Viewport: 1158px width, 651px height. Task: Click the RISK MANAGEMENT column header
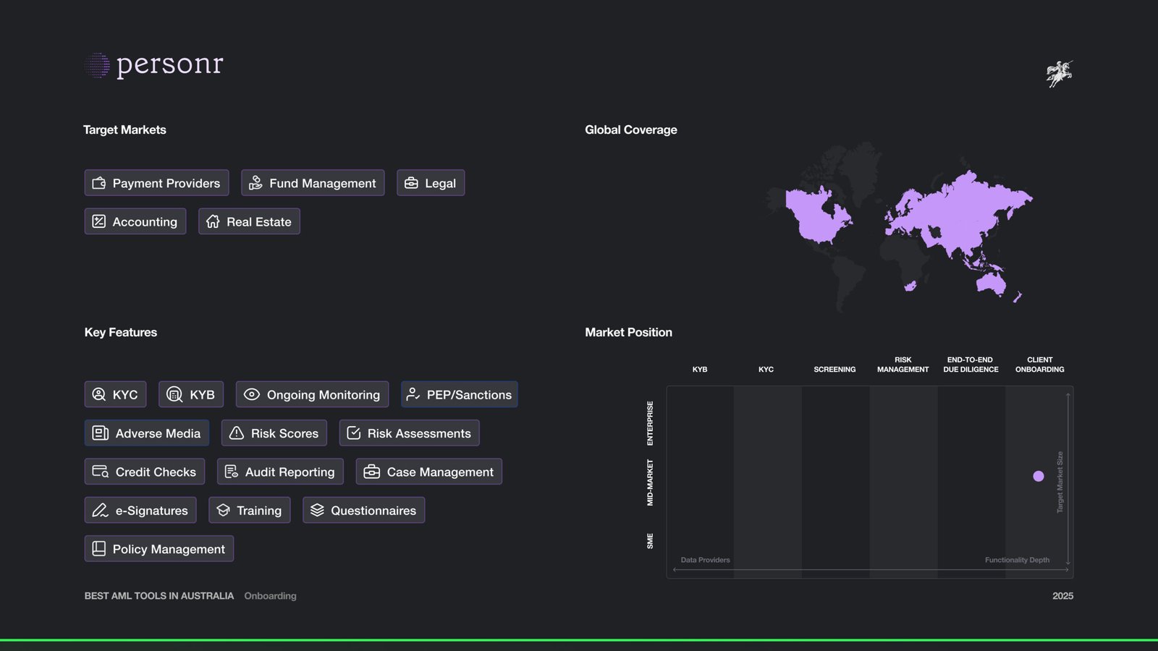(903, 365)
